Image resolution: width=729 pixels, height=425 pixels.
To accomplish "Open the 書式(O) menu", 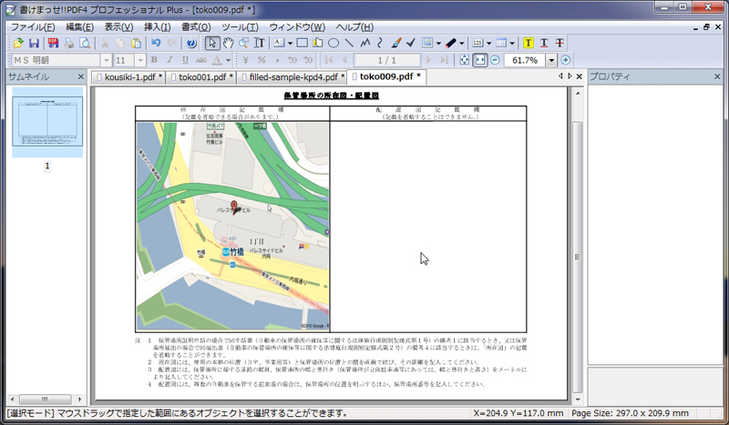I will coord(196,27).
